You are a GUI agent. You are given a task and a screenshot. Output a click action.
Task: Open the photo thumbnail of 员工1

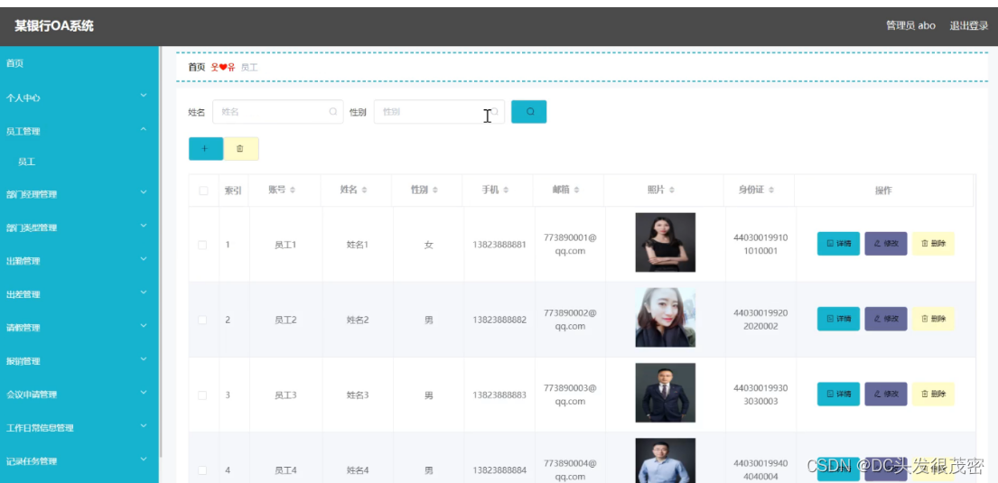[665, 243]
